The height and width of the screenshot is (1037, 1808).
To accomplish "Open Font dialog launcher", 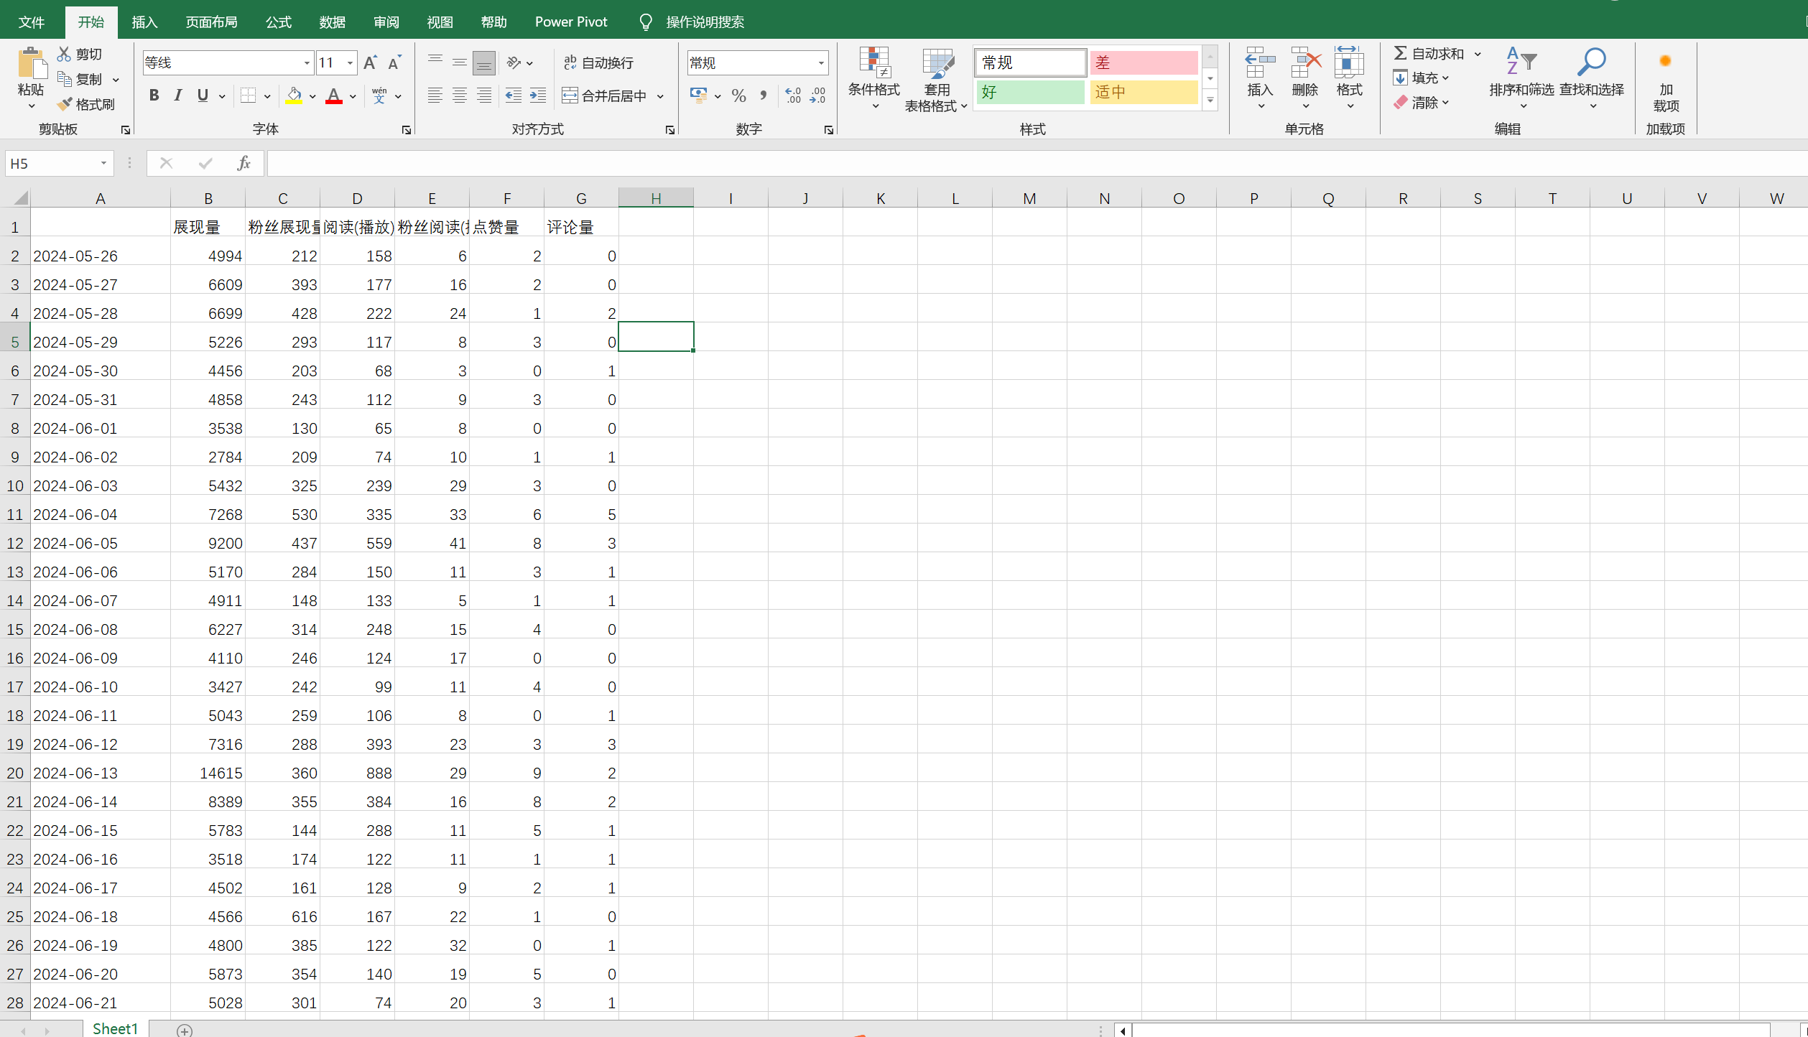I will point(407,129).
